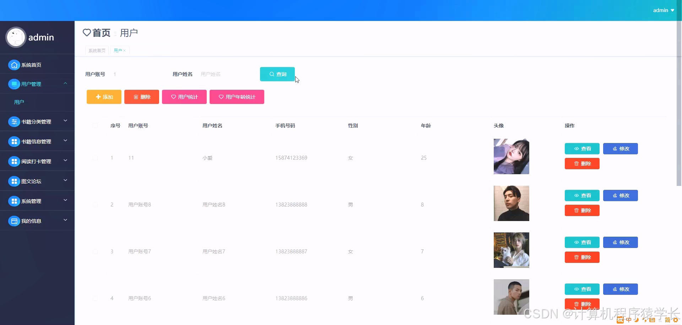
Task: Click phone number 15874123369
Action: 291,158
